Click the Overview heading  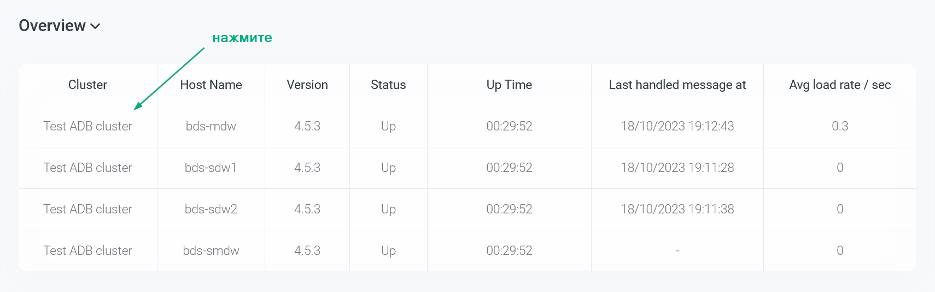pos(52,26)
